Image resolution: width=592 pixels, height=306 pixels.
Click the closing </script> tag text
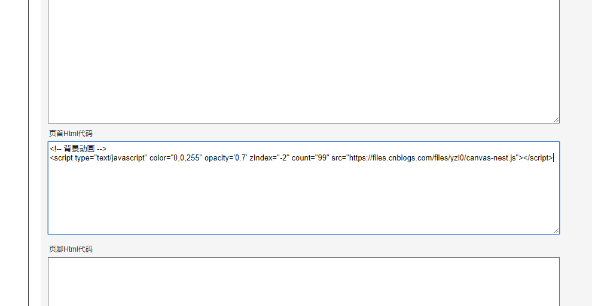point(538,158)
